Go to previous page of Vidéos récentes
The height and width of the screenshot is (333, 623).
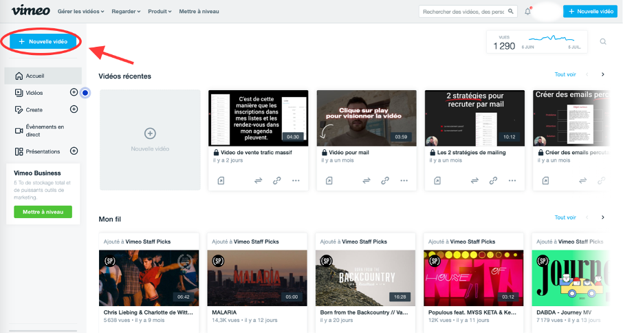click(587, 74)
